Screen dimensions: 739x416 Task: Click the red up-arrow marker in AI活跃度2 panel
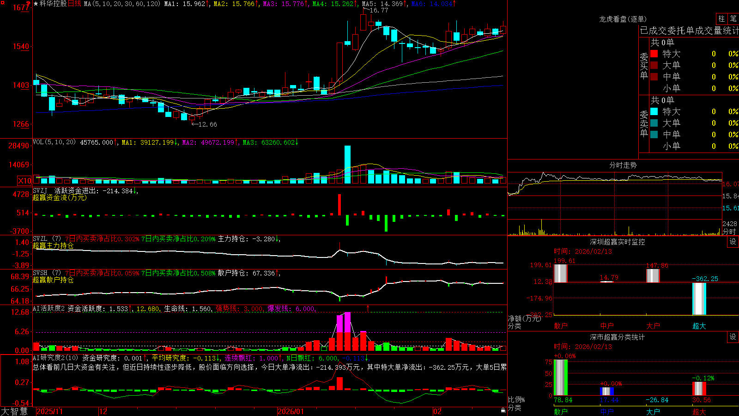(x=368, y=308)
